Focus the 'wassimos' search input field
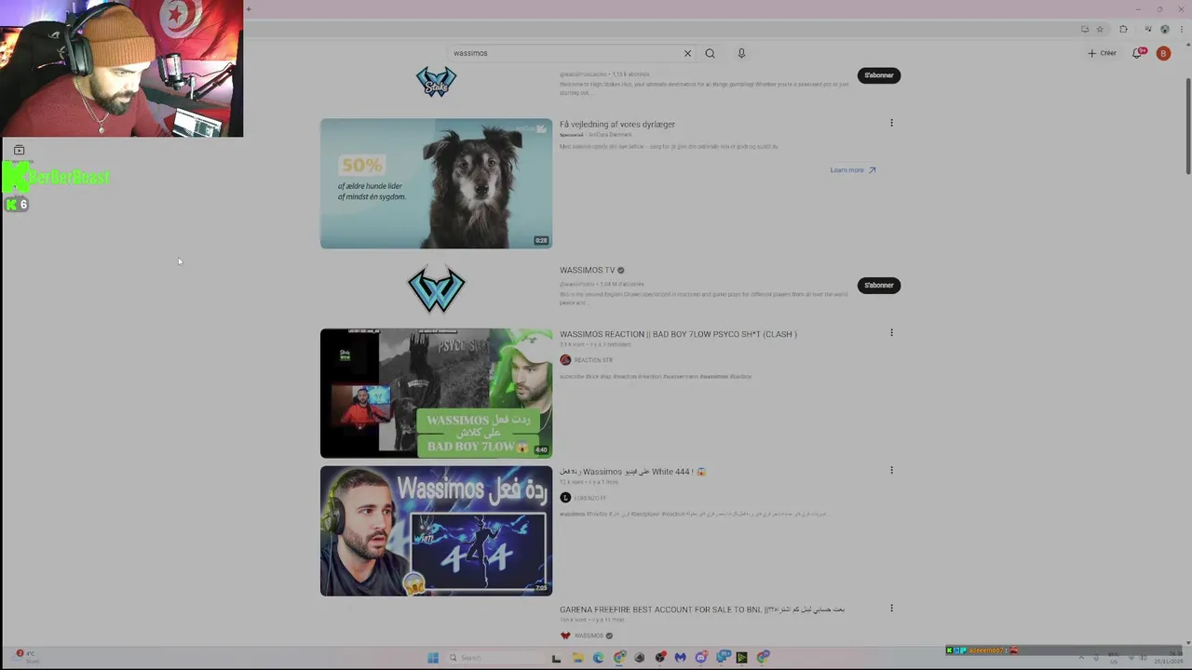Image resolution: width=1192 pixels, height=670 pixels. [x=564, y=53]
